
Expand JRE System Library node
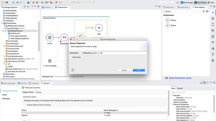coord(4,59)
